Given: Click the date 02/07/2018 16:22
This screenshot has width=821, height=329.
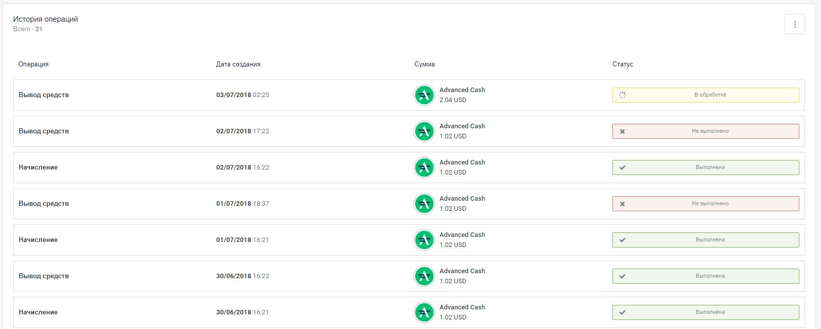Looking at the screenshot, I should (x=242, y=168).
